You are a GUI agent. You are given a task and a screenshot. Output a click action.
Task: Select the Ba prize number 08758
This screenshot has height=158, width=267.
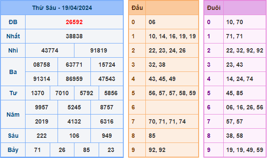coord(42,65)
